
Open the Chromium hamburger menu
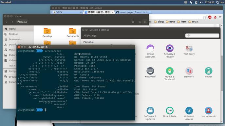point(220,17)
